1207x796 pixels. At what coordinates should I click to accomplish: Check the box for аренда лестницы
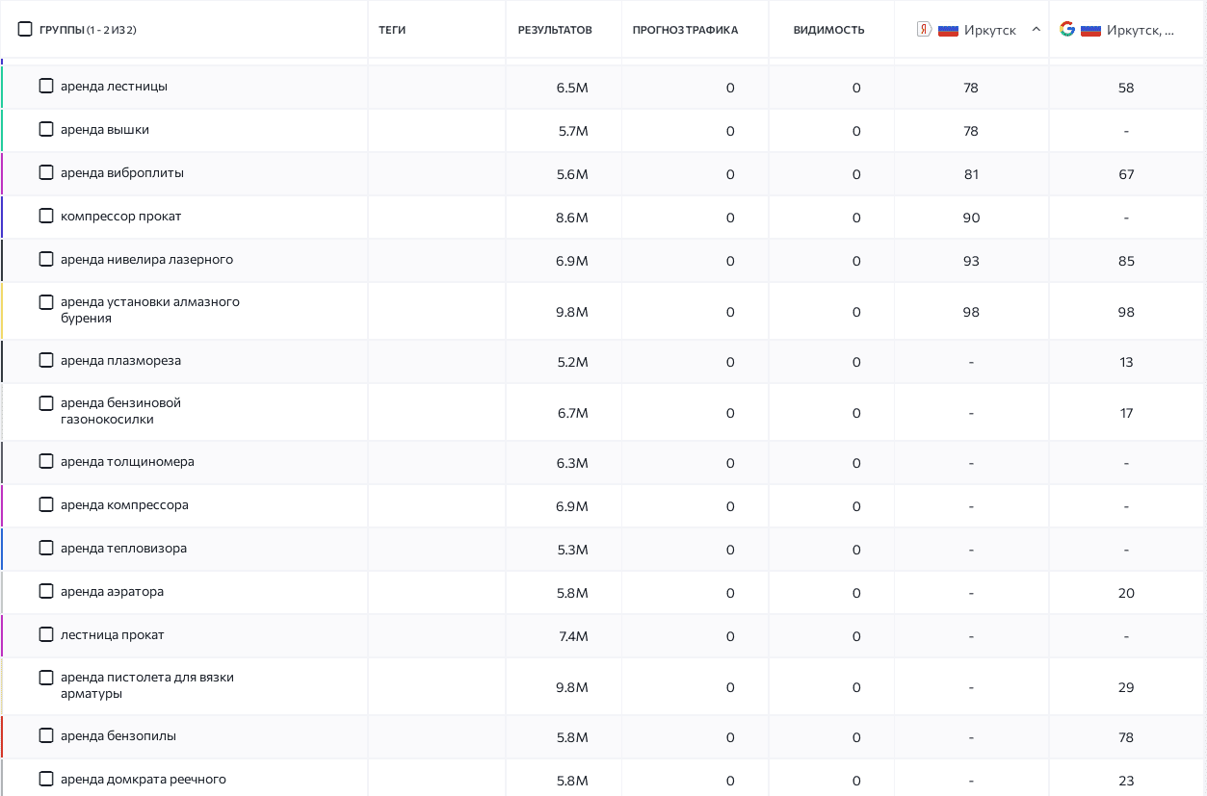46,86
